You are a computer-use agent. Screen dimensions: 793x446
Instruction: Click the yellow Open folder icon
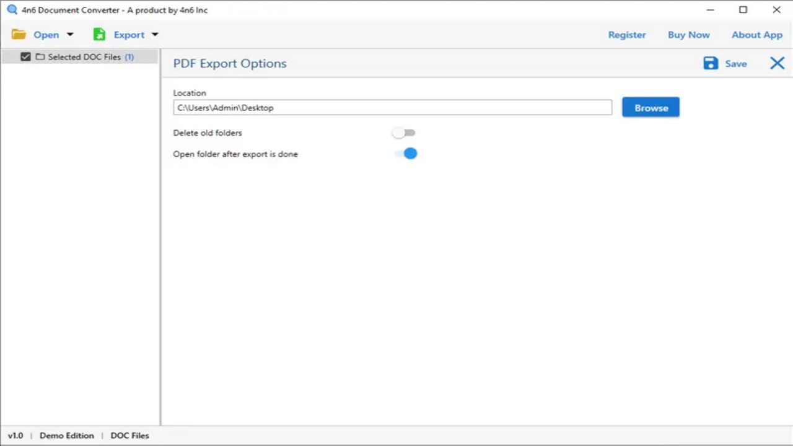[19, 35]
